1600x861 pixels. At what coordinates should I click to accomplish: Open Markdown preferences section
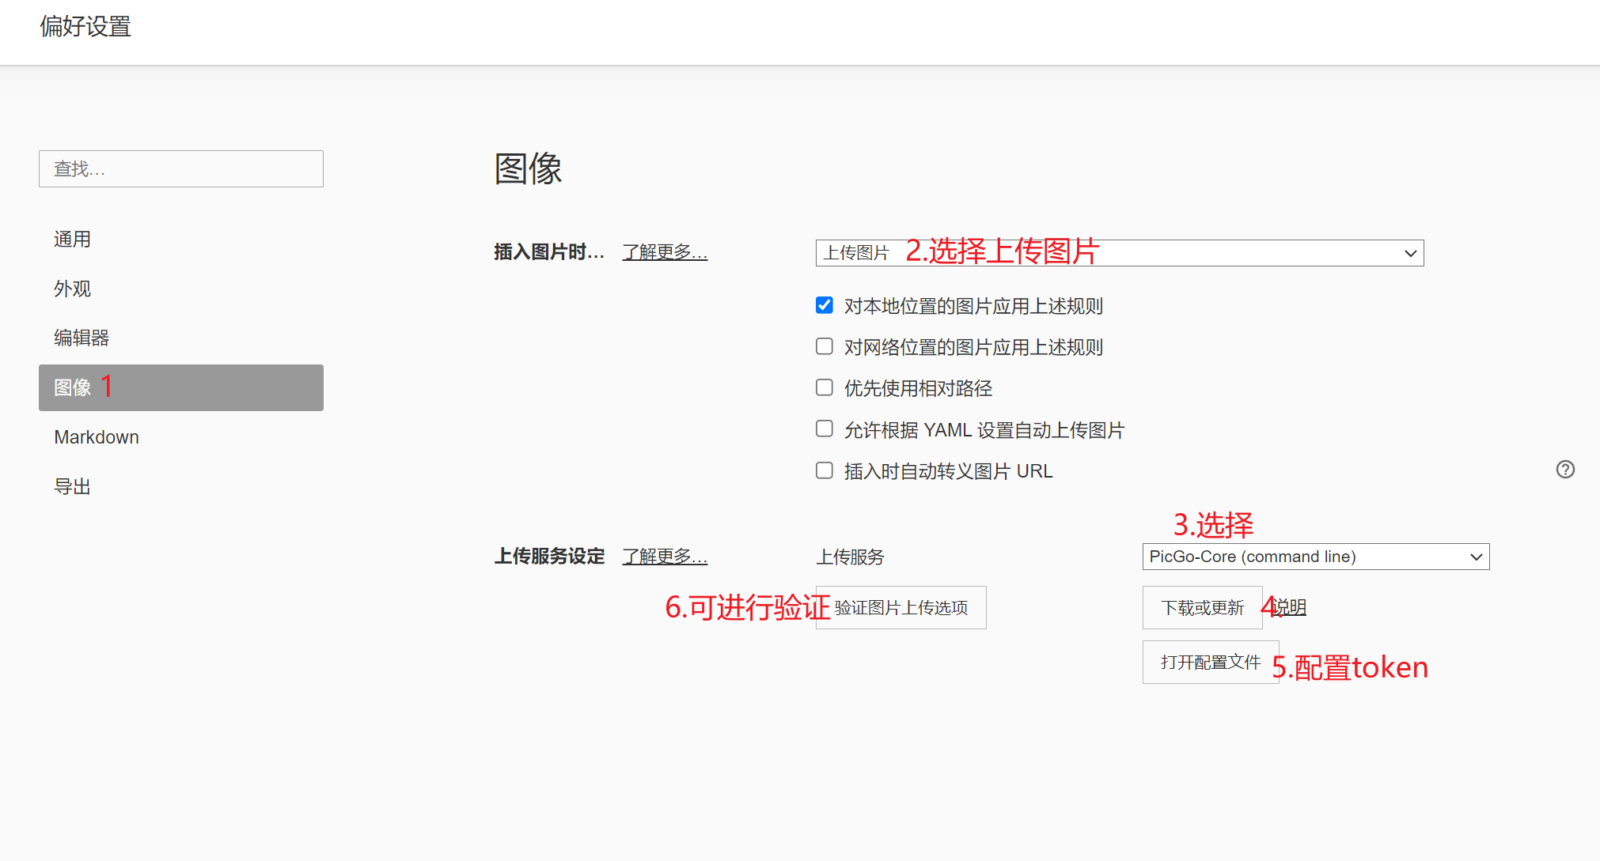(97, 437)
